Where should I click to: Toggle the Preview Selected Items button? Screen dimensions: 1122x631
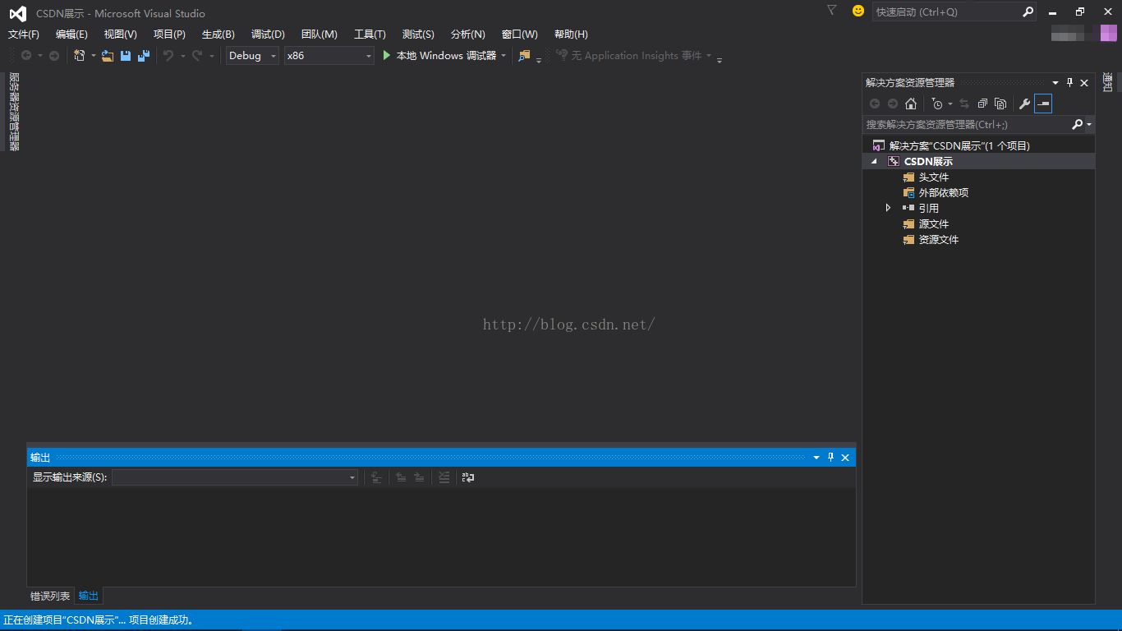(1043, 104)
